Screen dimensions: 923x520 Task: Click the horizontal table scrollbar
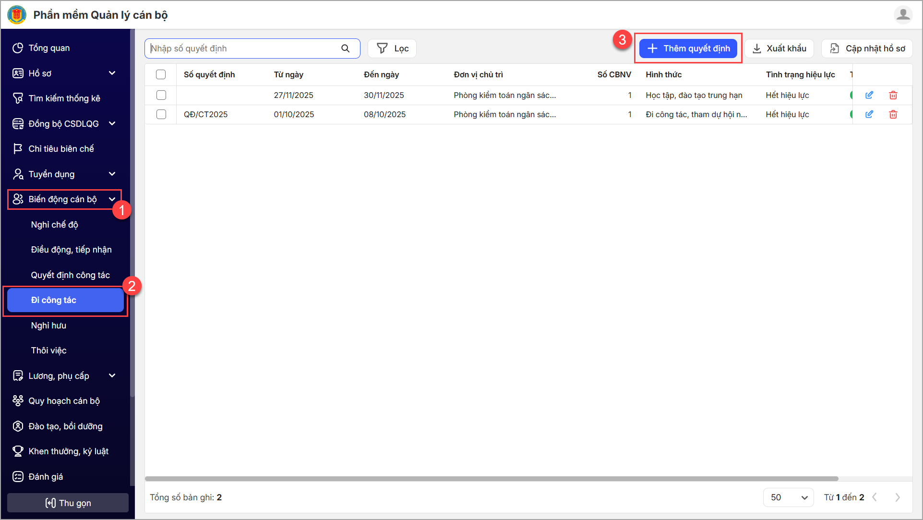coord(491,479)
